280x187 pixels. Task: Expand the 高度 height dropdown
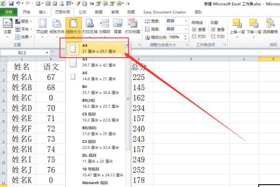(184, 29)
